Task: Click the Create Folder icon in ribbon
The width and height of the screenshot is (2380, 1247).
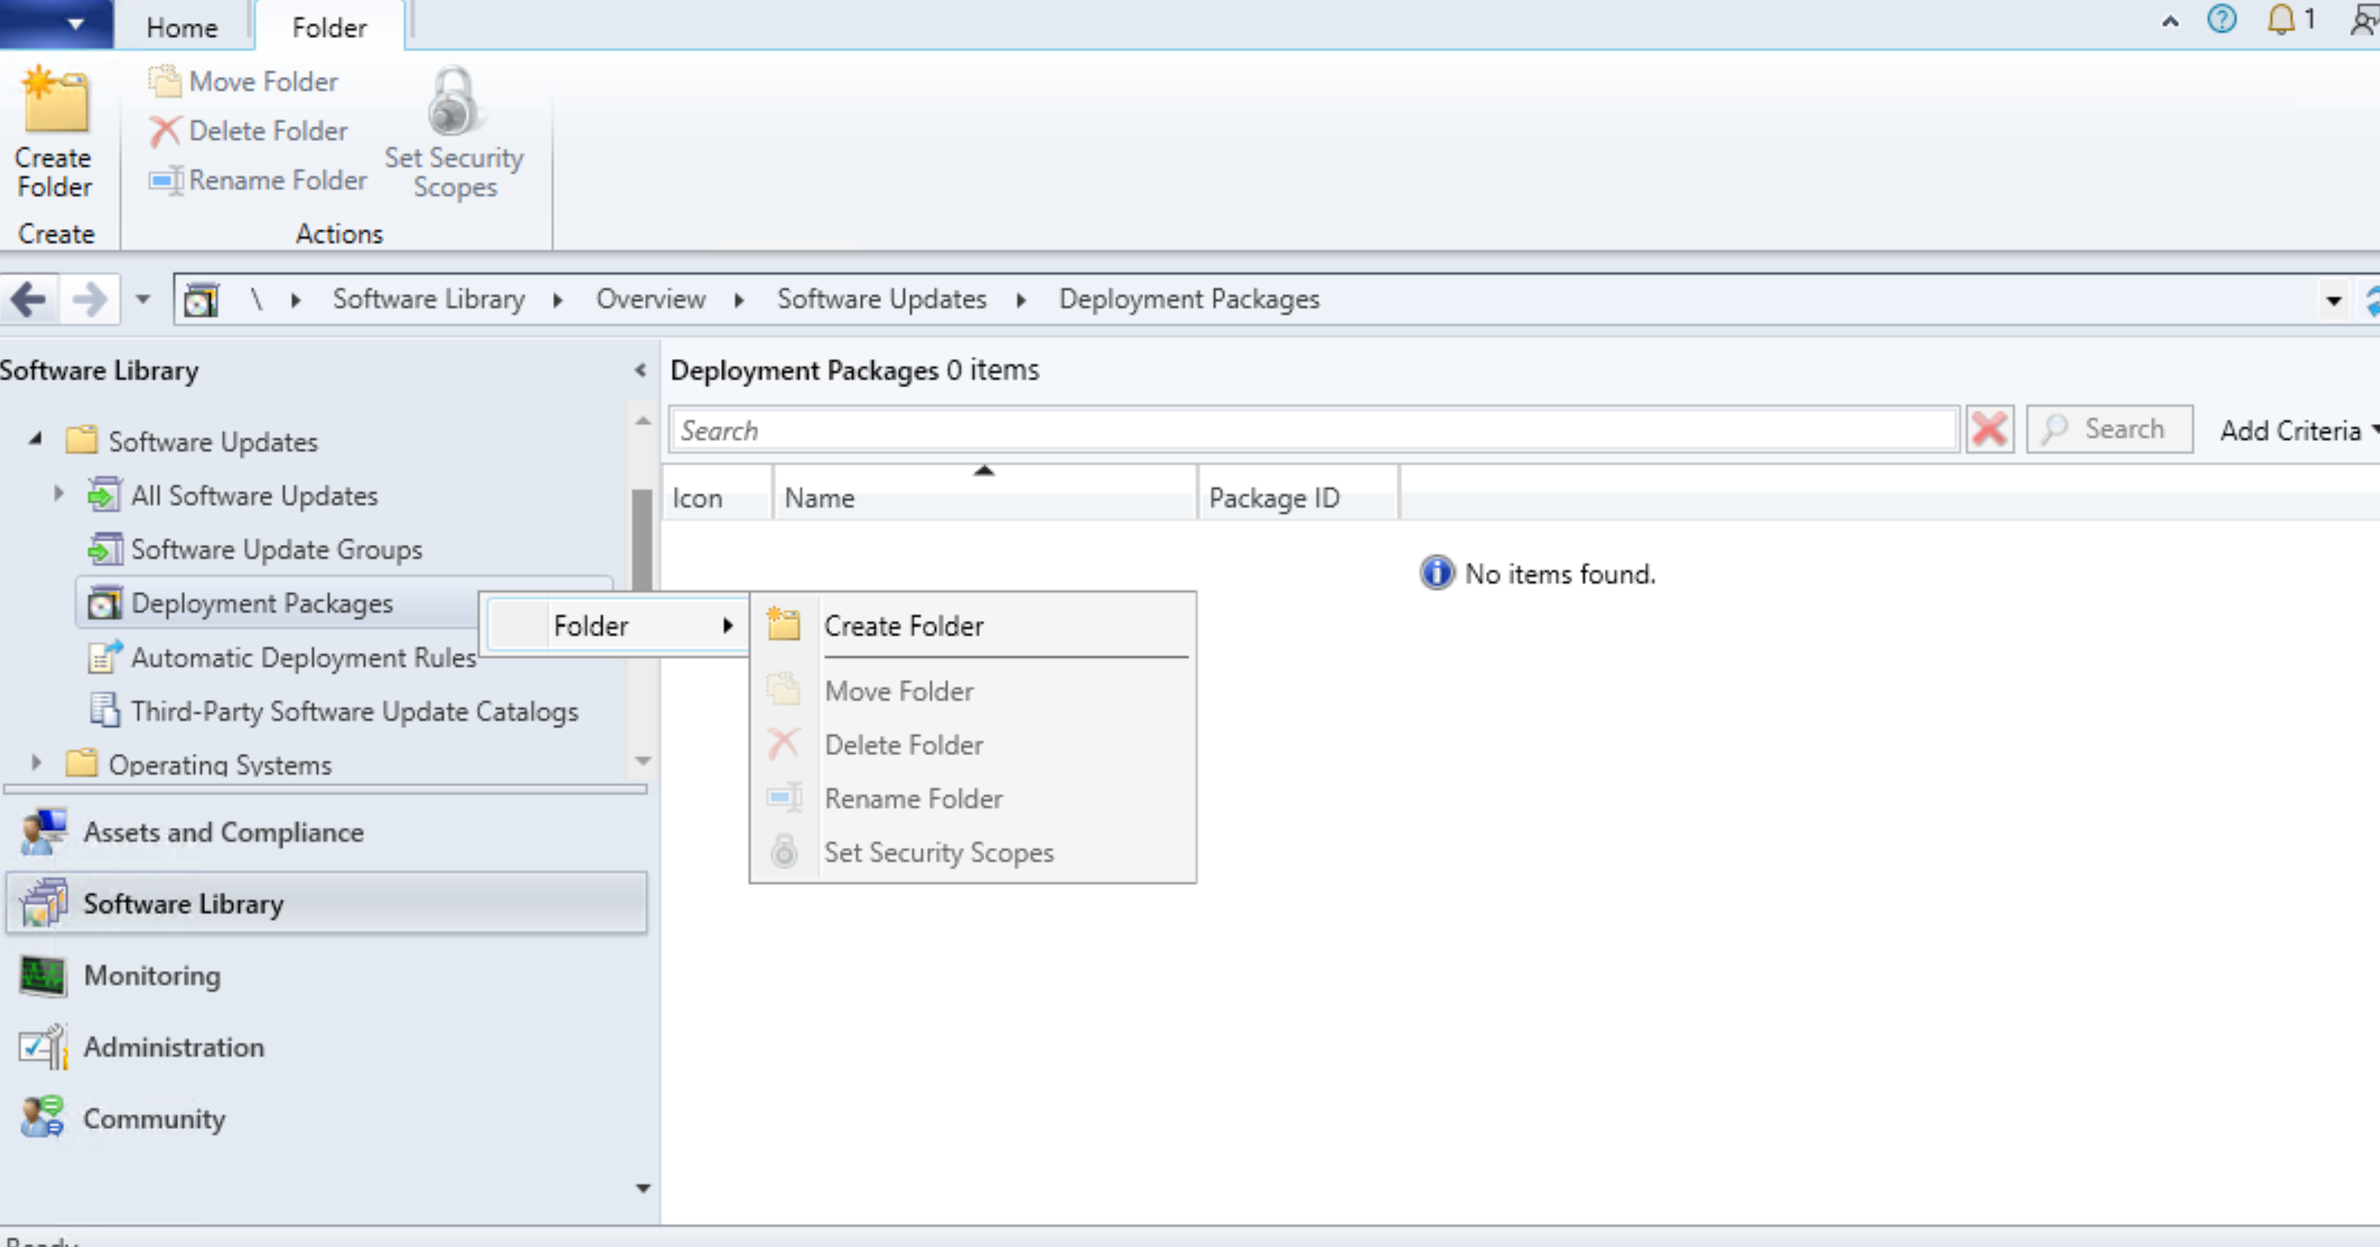Action: 54,132
